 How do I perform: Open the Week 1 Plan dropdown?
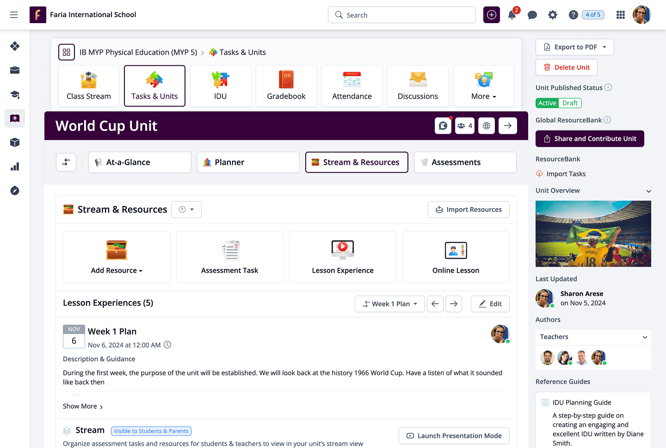coord(390,304)
